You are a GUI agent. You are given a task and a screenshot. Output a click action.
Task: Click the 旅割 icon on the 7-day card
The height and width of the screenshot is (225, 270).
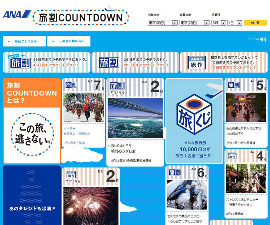[x=71, y=85]
